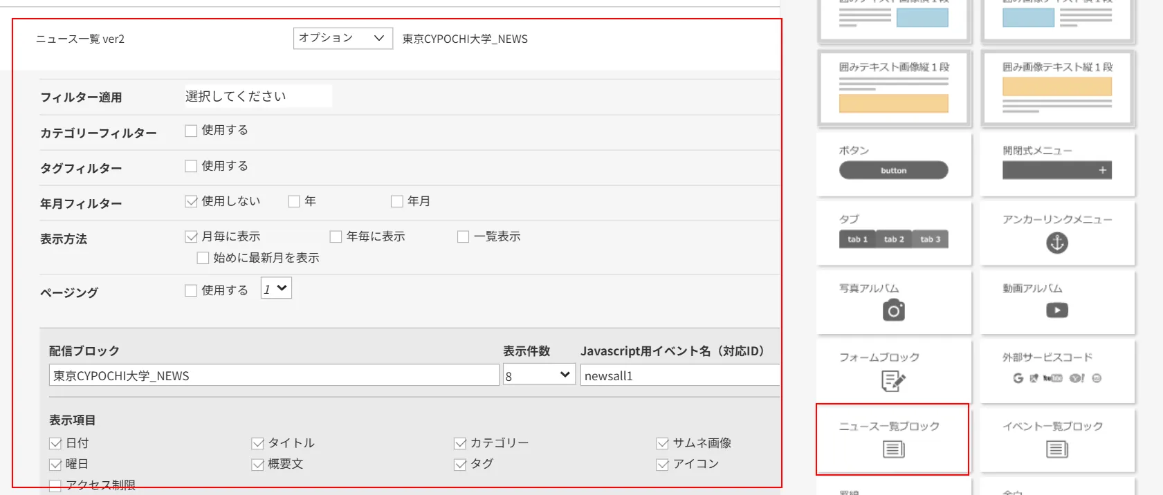Enable paging 使用する checkbox
Image resolution: width=1163 pixels, height=495 pixels.
191,291
